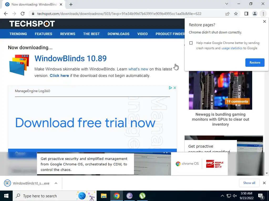Viewport: 269px width, 201px height.
Task: Bookmark this page with the star icon
Action: [x=236, y=14]
